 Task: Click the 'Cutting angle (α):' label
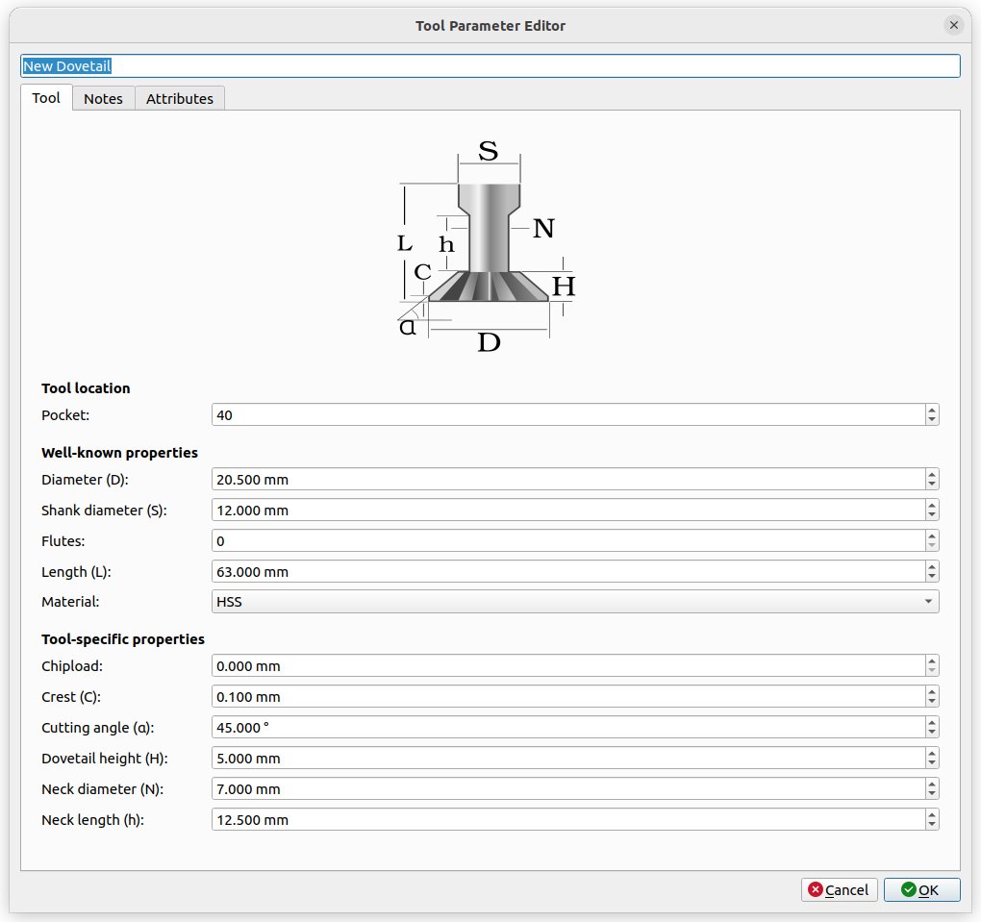(97, 728)
